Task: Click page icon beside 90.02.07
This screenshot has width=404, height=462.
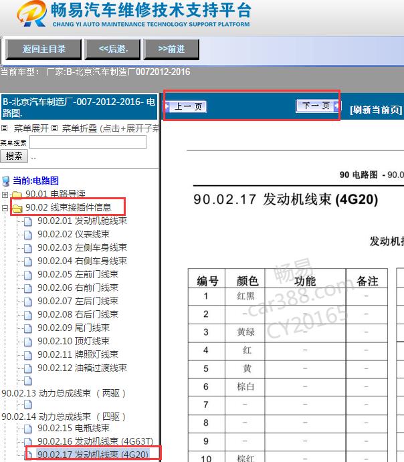Action: (27, 302)
